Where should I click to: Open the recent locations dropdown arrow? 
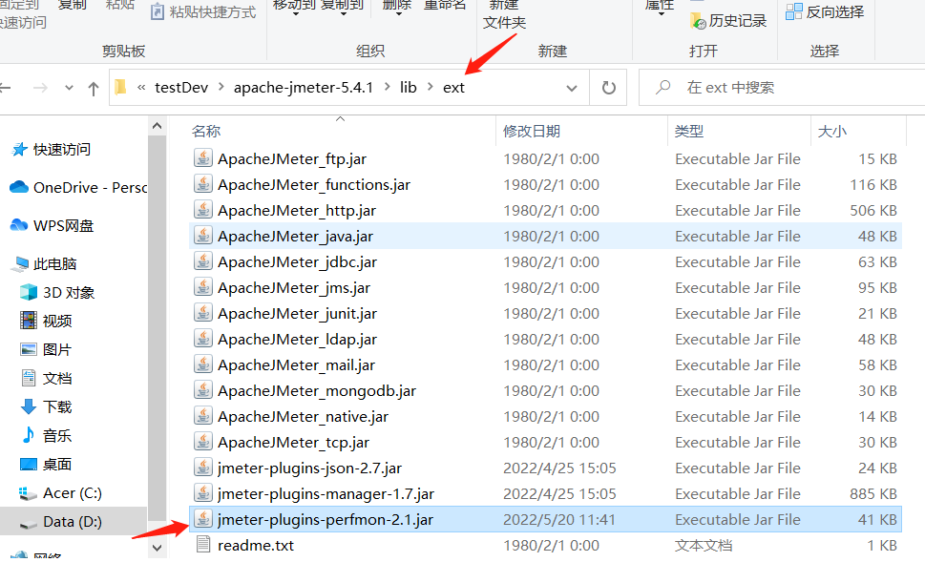coord(69,89)
